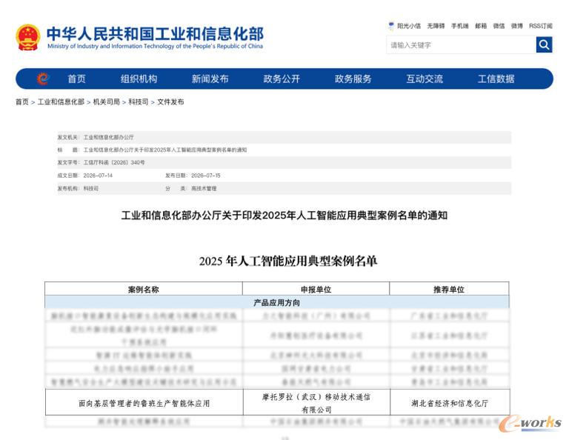Screen dimensions: 569x440
Task: Open the 手机端 link
Action: click(x=460, y=26)
